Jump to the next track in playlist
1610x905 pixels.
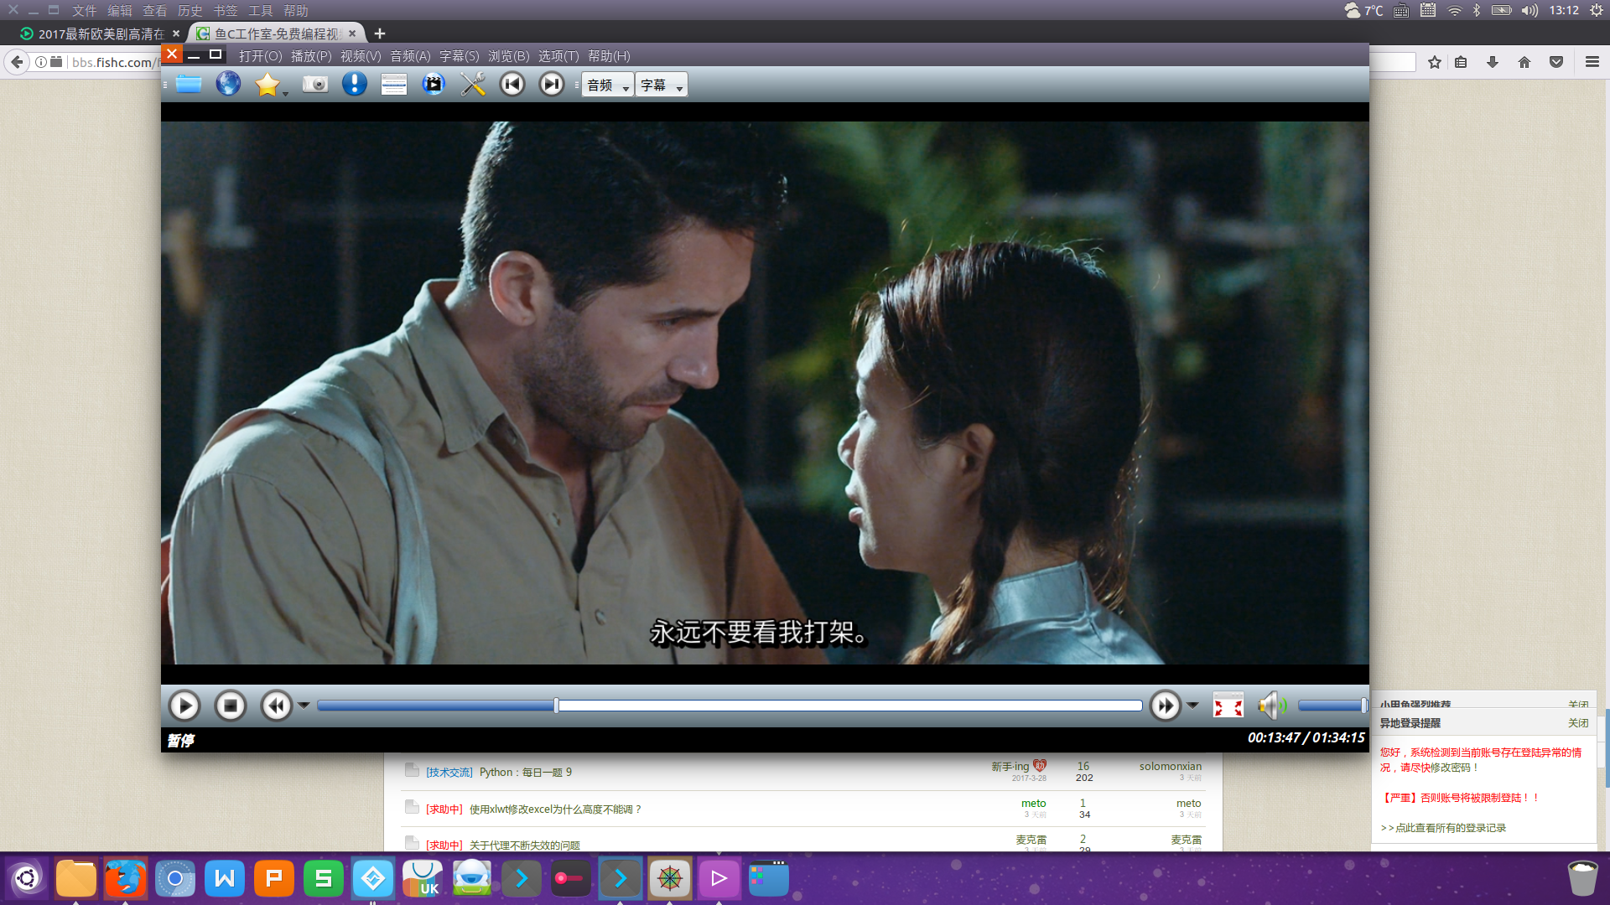pos(552,84)
